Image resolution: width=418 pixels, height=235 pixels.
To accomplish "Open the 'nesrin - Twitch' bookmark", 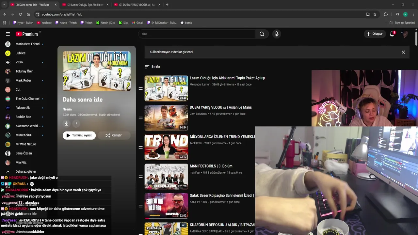I will pos(66,23).
